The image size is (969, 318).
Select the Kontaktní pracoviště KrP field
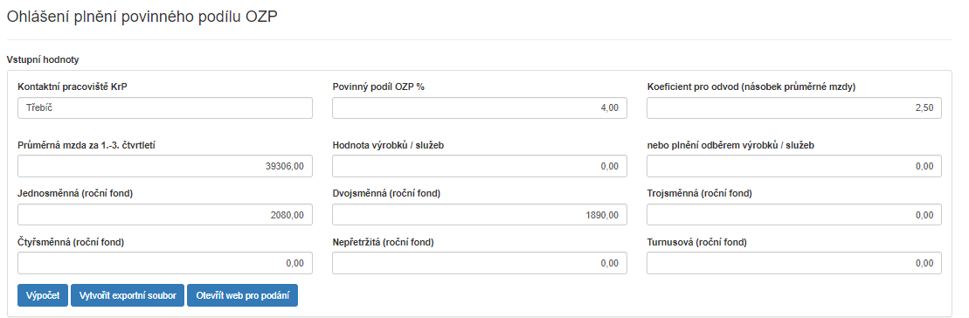165,108
